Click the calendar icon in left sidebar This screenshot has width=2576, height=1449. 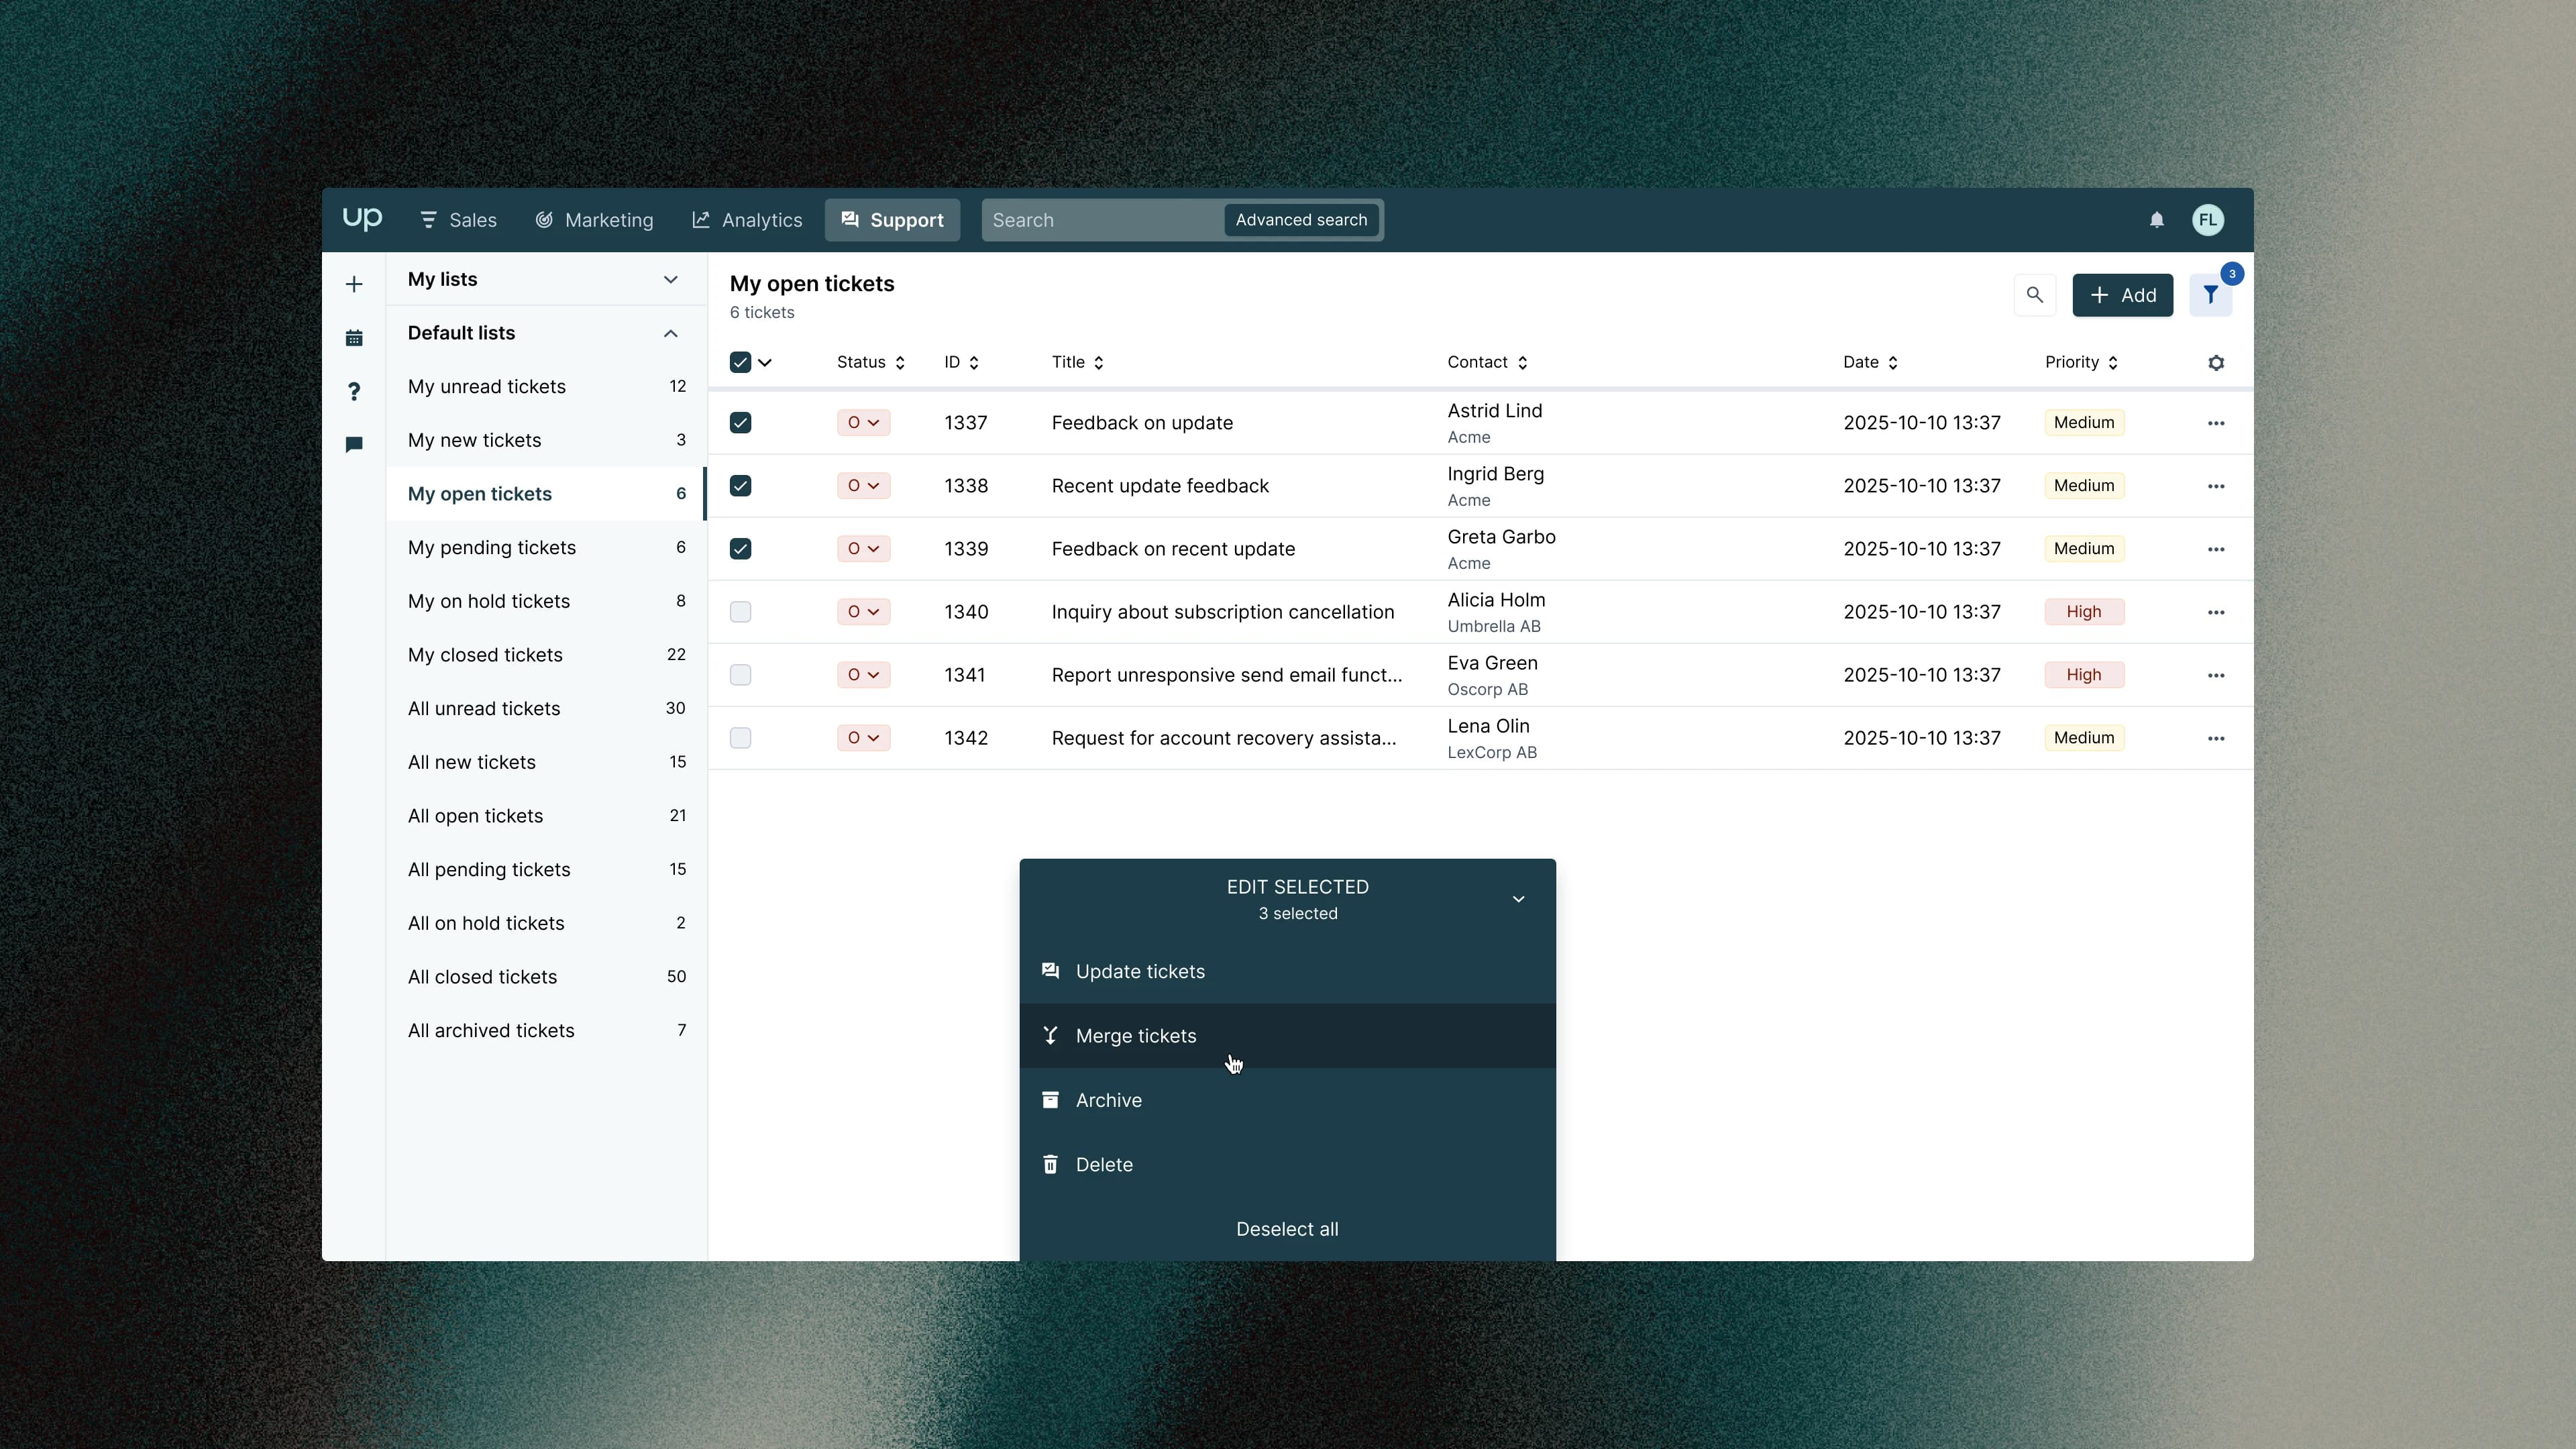click(x=354, y=338)
